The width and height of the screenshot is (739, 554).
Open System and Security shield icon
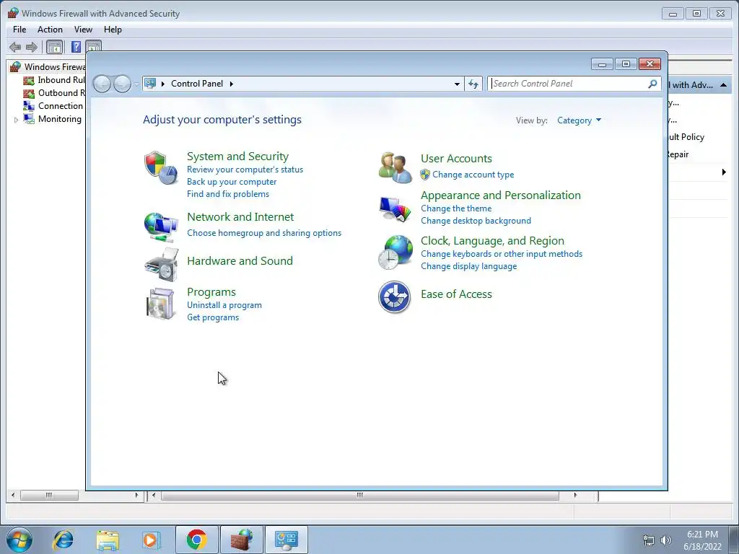coord(161,168)
